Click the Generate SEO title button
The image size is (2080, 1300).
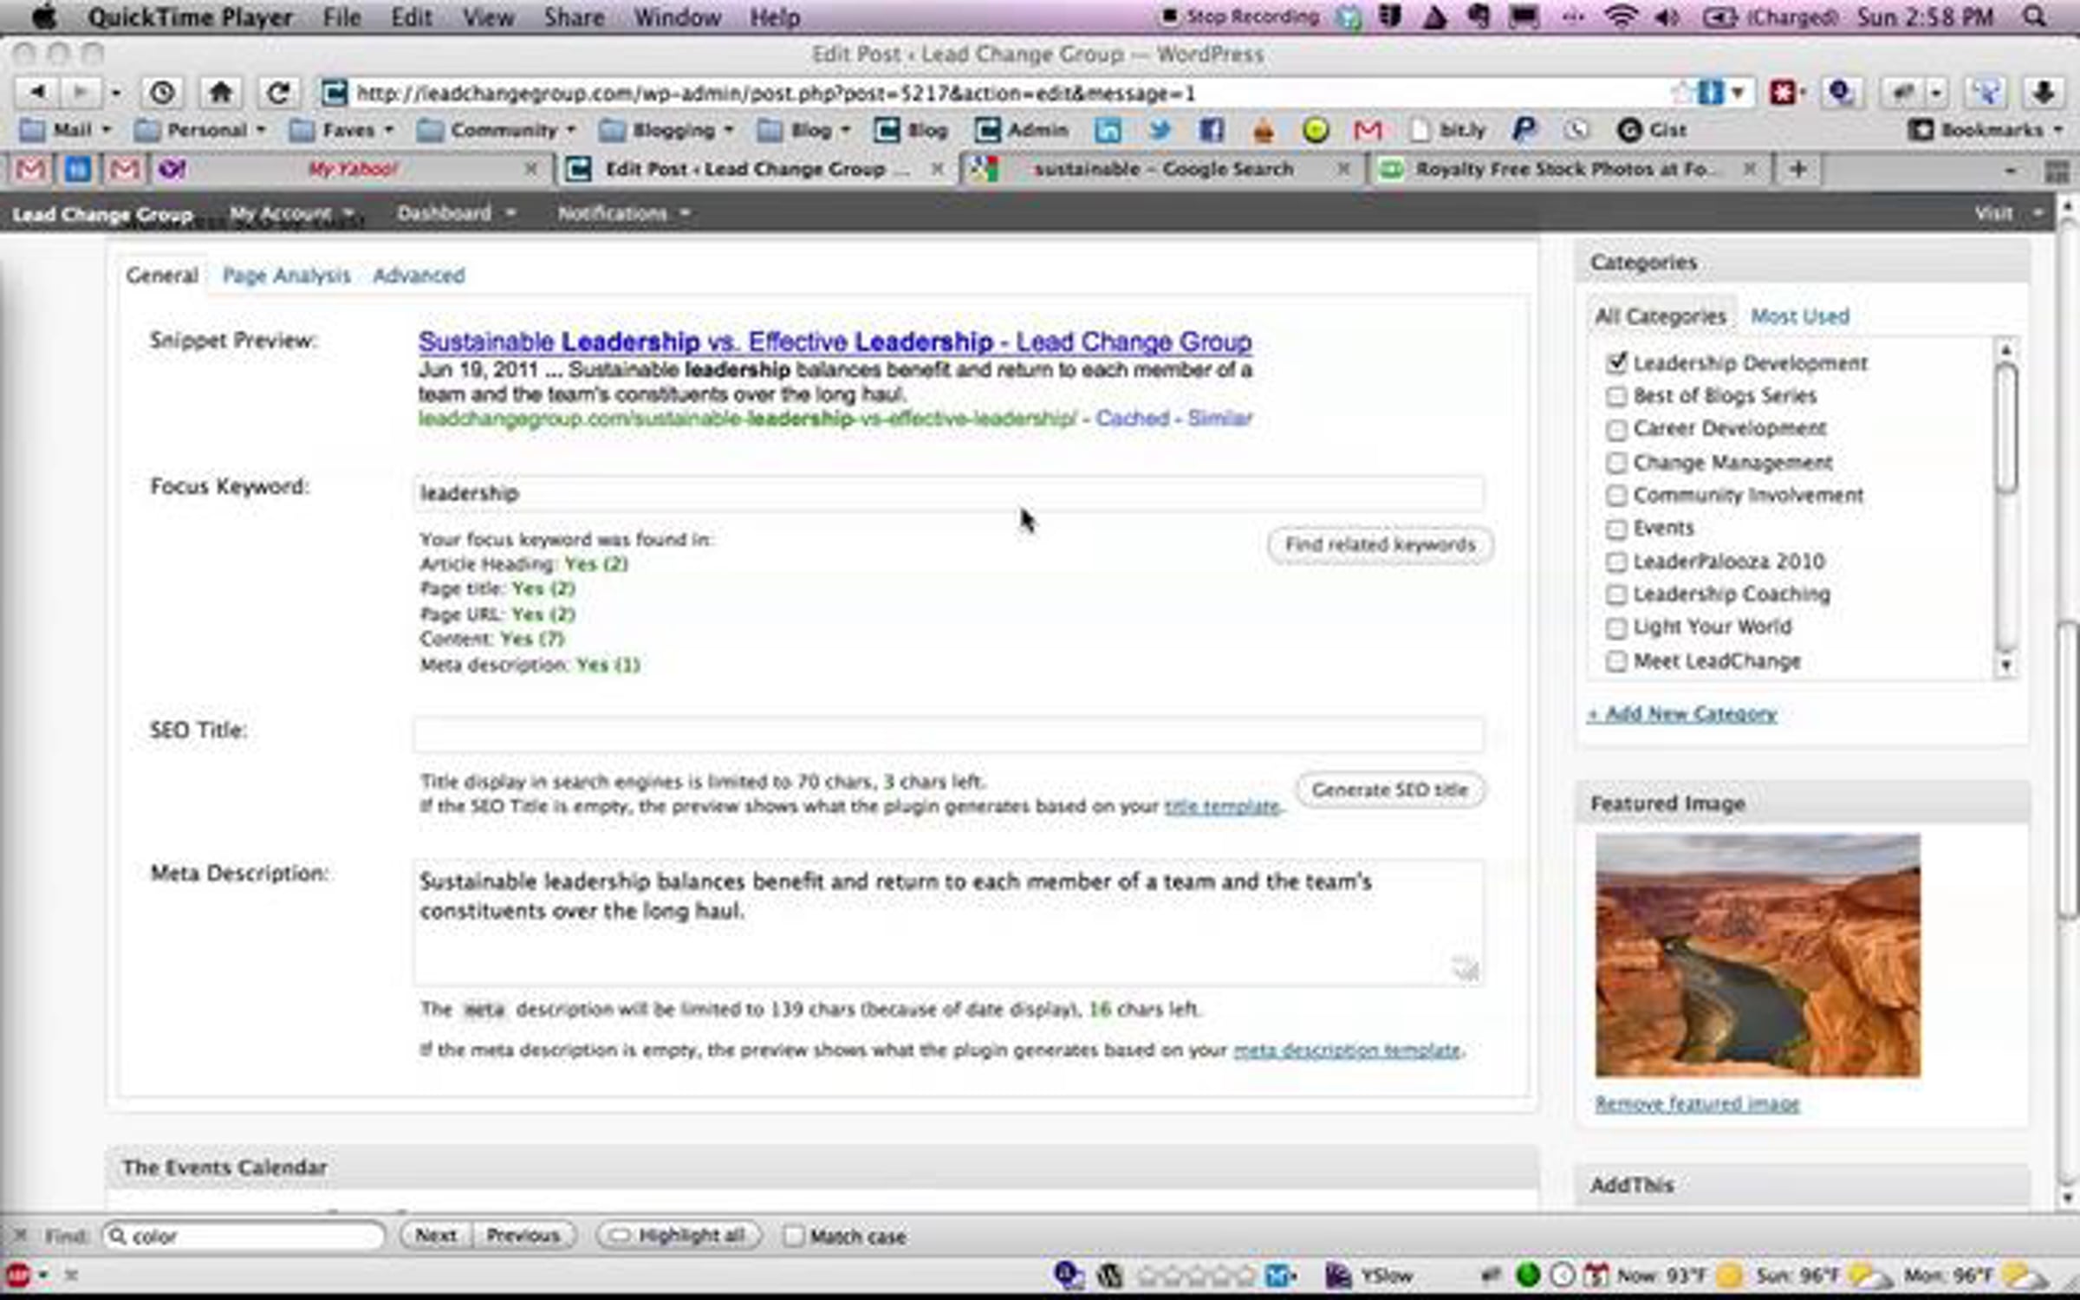click(x=1389, y=790)
